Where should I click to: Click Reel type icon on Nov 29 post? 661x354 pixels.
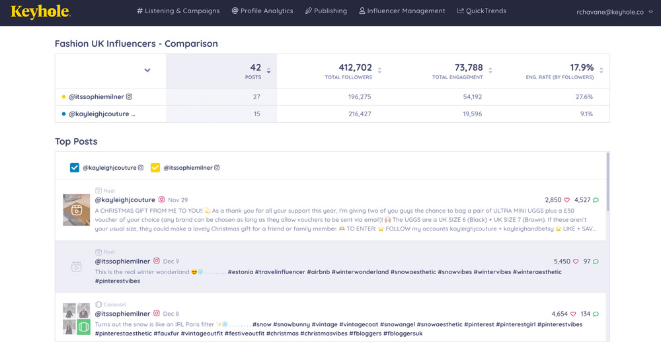point(98,190)
